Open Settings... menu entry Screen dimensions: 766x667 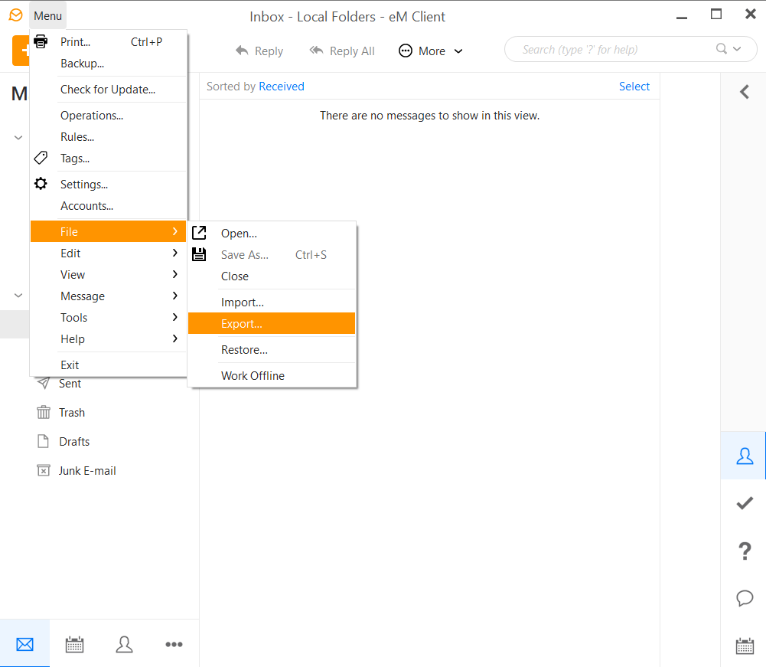pos(109,184)
